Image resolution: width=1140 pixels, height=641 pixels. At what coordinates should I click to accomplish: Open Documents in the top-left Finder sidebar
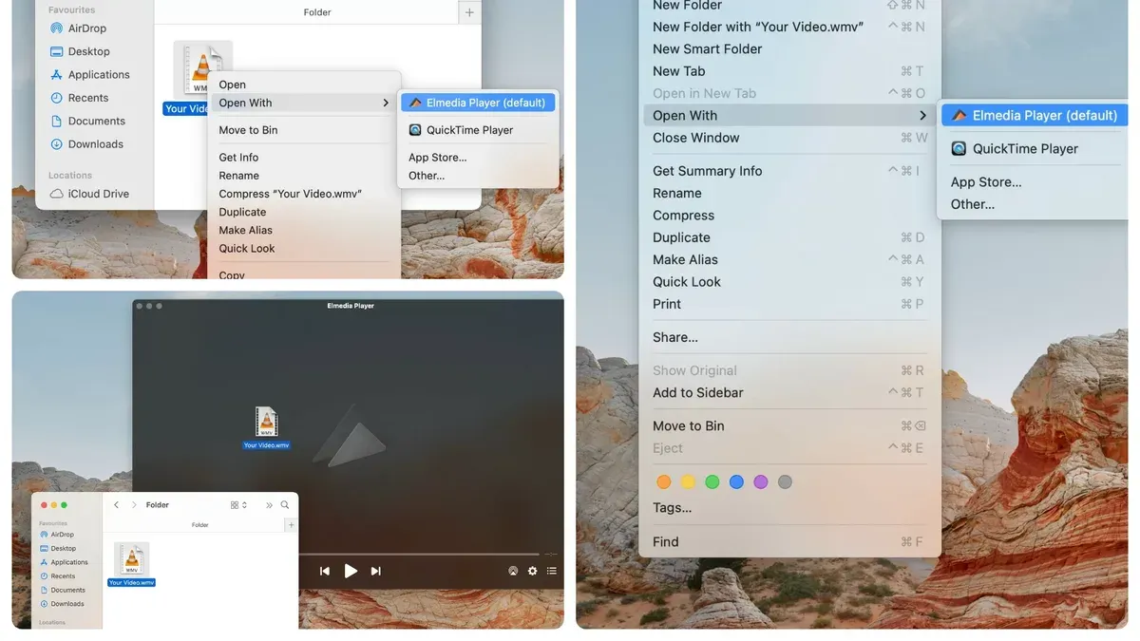coord(87,121)
